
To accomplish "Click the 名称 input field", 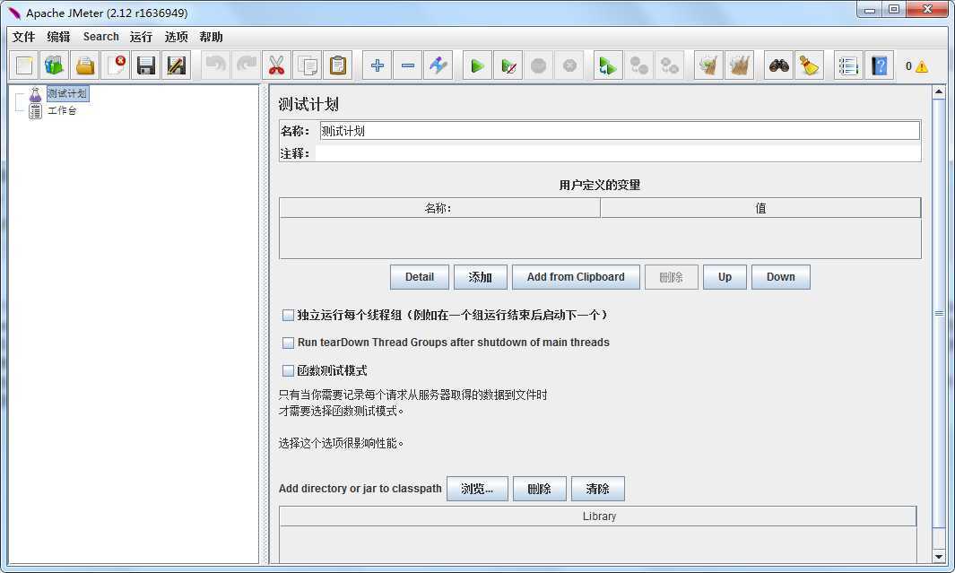I will click(620, 131).
